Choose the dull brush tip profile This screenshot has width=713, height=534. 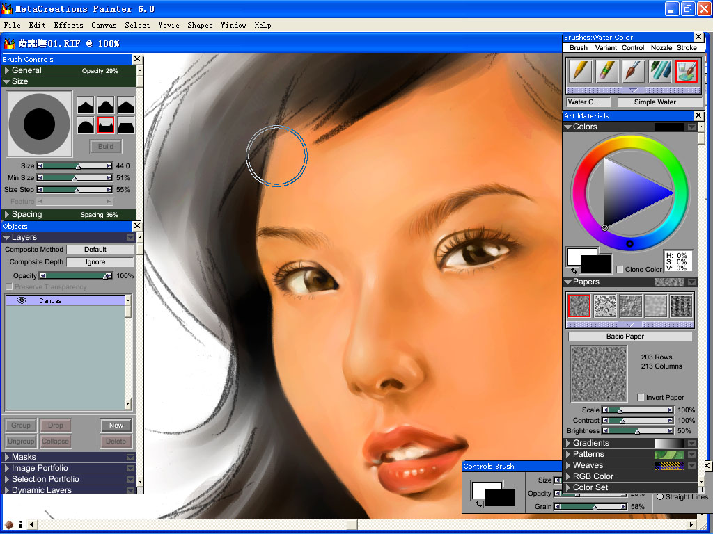pyautogui.click(x=86, y=125)
